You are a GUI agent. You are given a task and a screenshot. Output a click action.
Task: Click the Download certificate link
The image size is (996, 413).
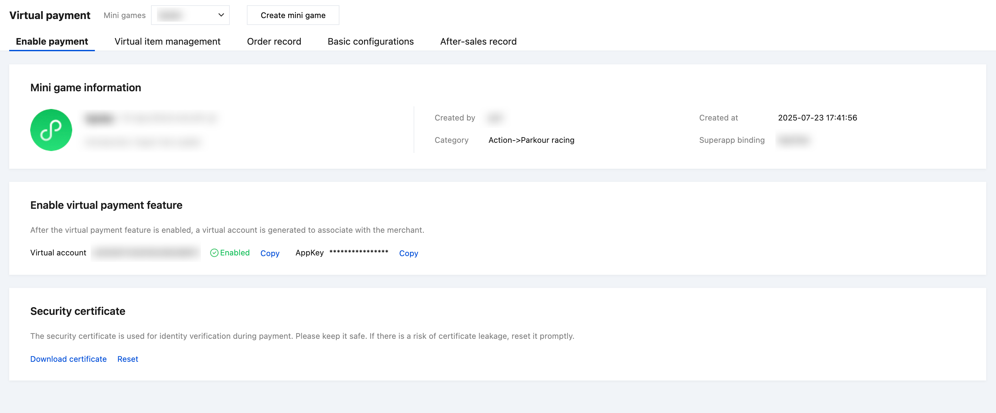click(68, 359)
